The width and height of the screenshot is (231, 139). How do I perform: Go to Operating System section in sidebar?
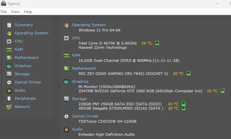(x=31, y=33)
